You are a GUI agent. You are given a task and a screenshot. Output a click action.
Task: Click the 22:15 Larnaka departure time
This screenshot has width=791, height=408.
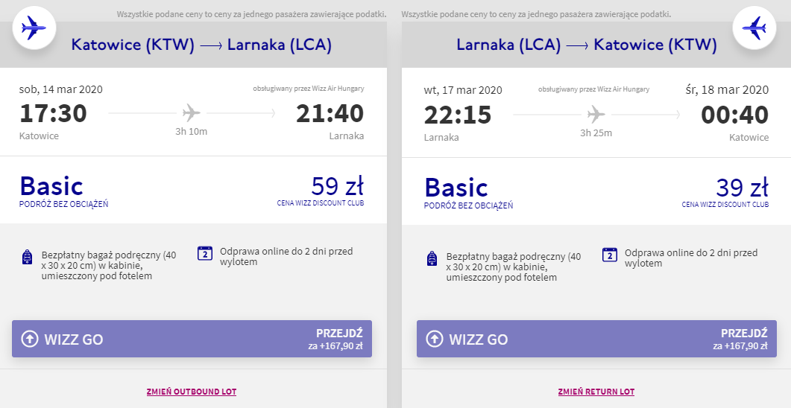coord(456,115)
